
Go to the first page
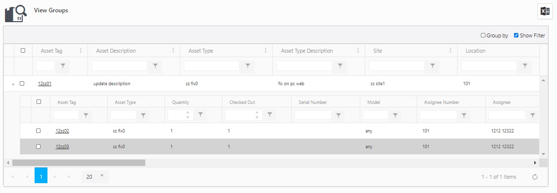[12, 176]
